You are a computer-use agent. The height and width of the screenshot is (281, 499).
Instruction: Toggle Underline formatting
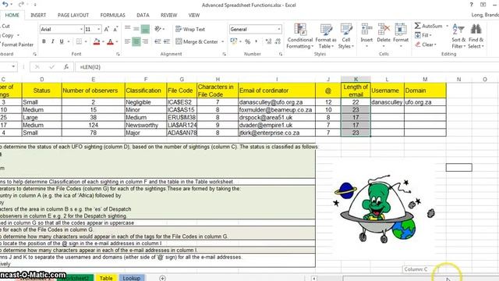pos(62,41)
